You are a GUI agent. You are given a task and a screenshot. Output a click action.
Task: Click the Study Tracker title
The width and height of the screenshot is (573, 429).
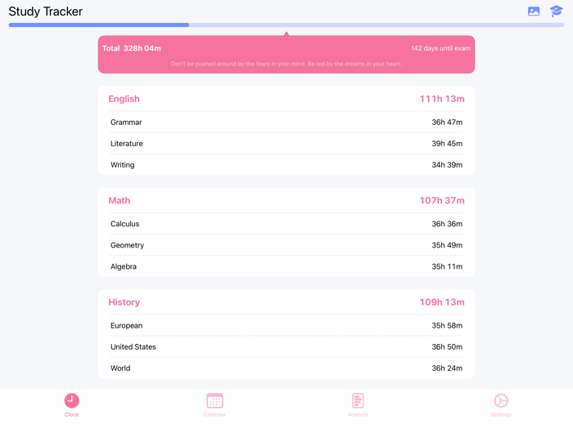(46, 11)
